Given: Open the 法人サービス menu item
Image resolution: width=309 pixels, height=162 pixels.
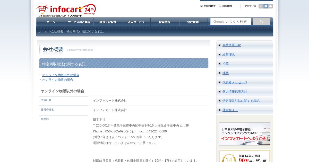Looking at the screenshot, I should (x=136, y=22).
